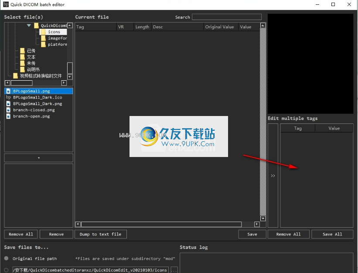Viewport: 358px width, 273px height.
Task: Sort by Tag column header
Action: (95, 27)
